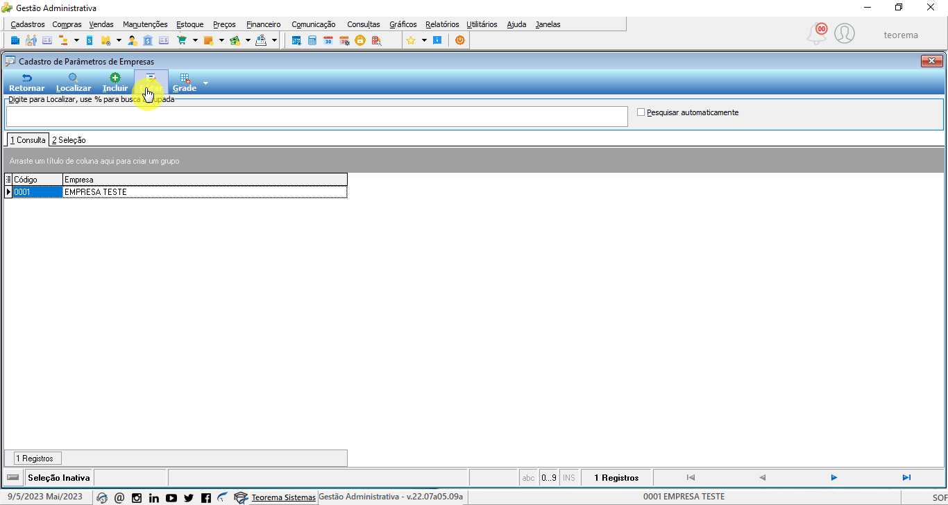The image size is (948, 505).
Task: Click the search text input field
Action: (316, 117)
